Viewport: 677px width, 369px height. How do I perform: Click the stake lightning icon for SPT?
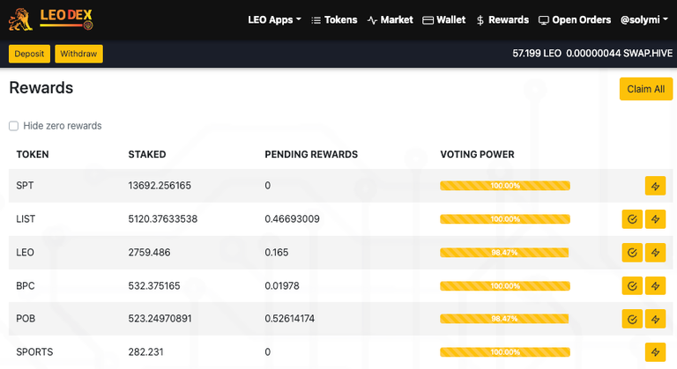click(655, 186)
